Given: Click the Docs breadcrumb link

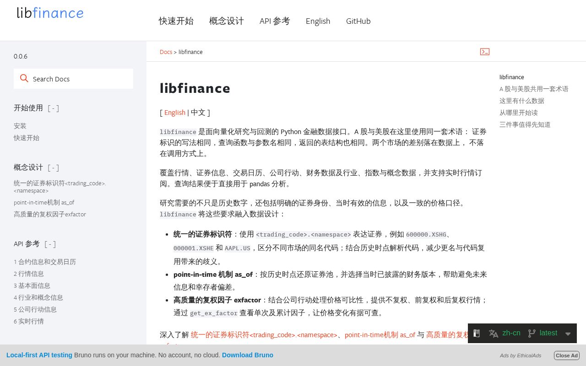Looking at the screenshot, I should coord(166,52).
